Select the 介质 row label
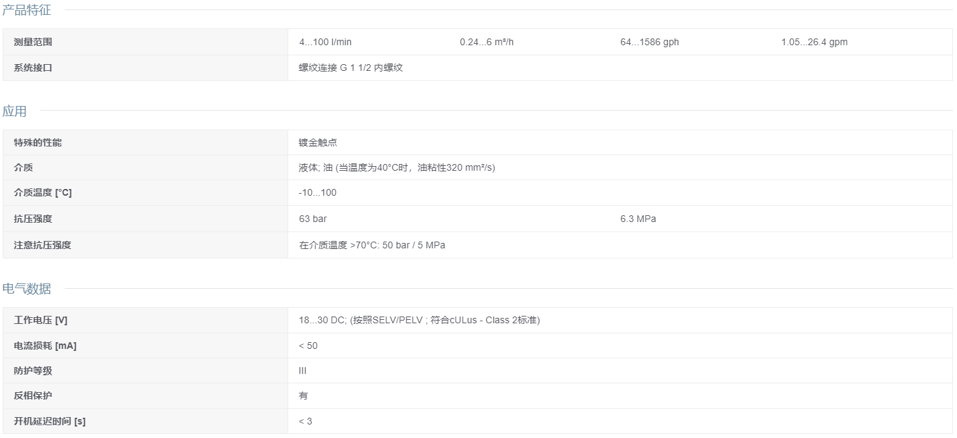The image size is (957, 438). [23, 167]
